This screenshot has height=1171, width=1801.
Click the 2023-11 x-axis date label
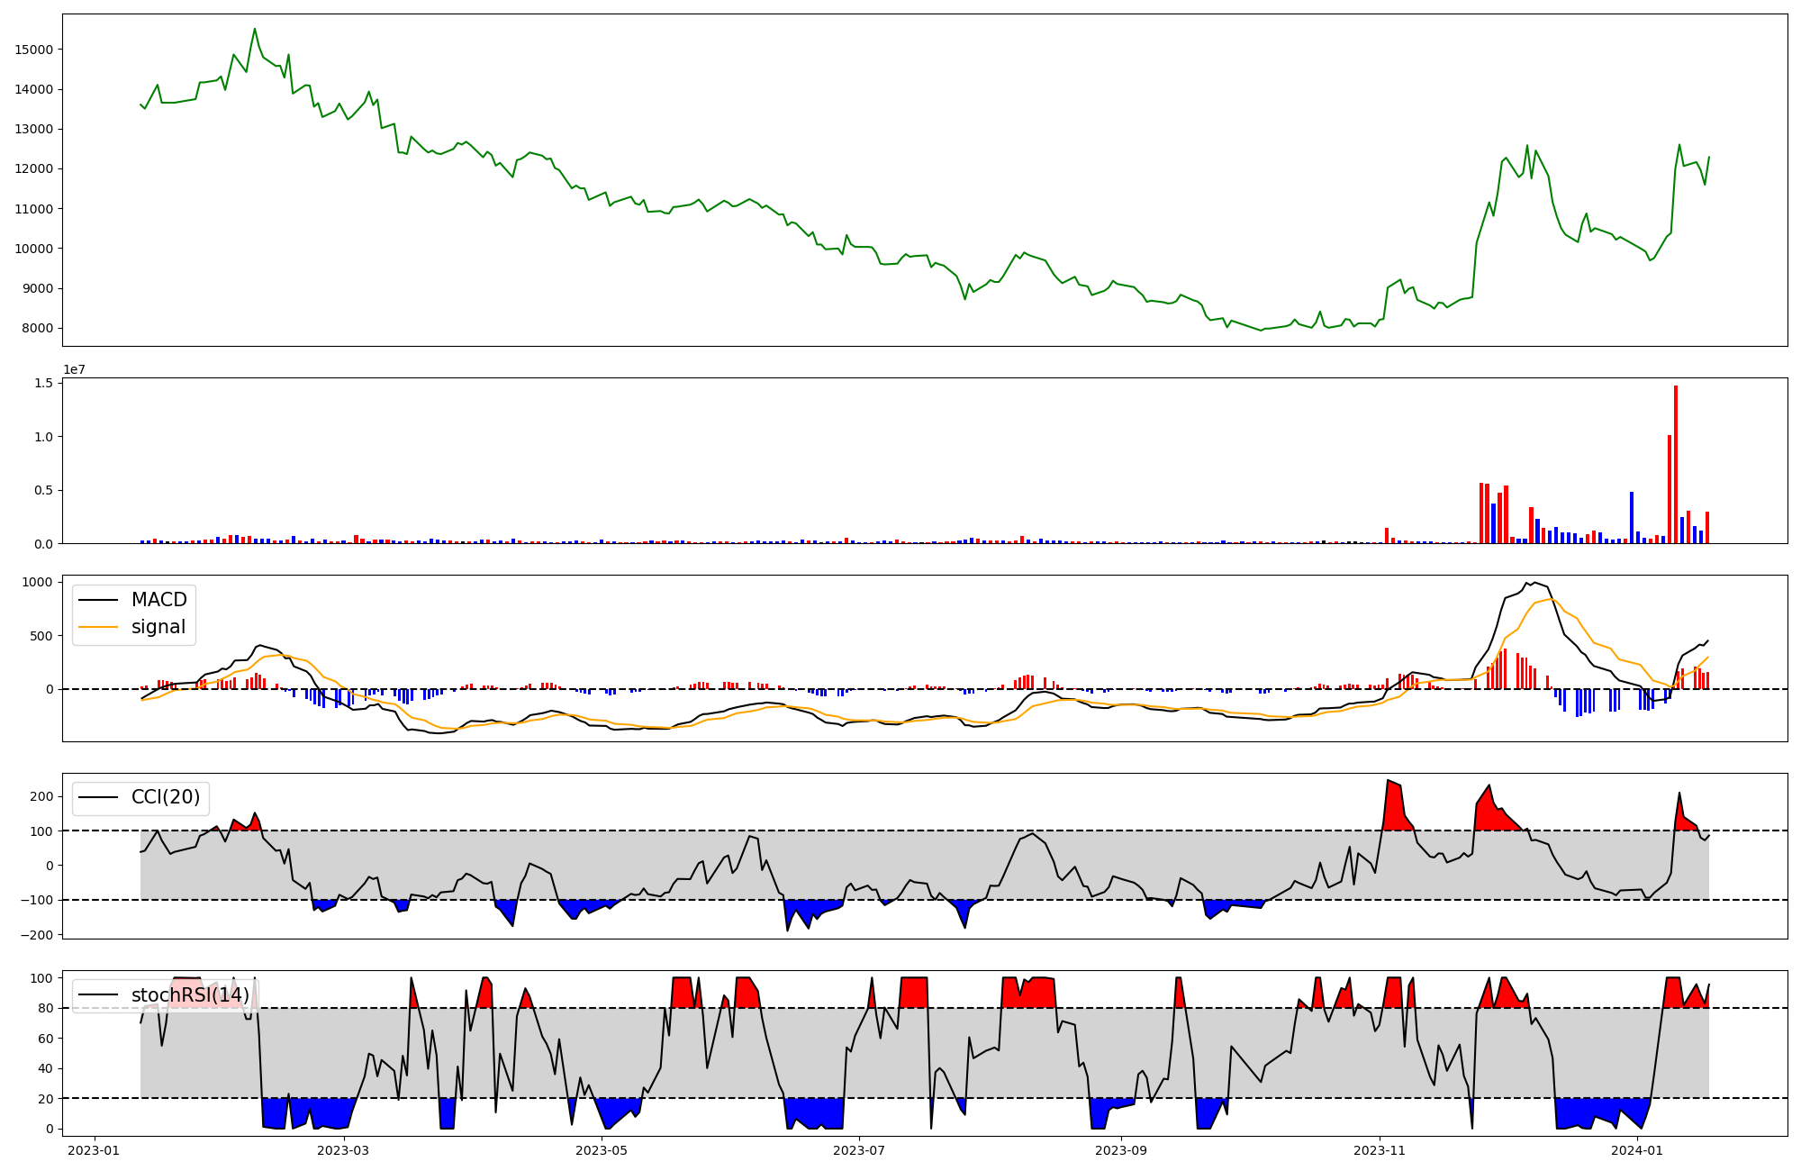point(1380,1150)
